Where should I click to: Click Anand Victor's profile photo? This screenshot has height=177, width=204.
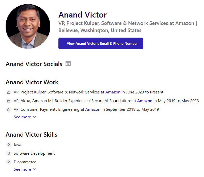point(28,26)
